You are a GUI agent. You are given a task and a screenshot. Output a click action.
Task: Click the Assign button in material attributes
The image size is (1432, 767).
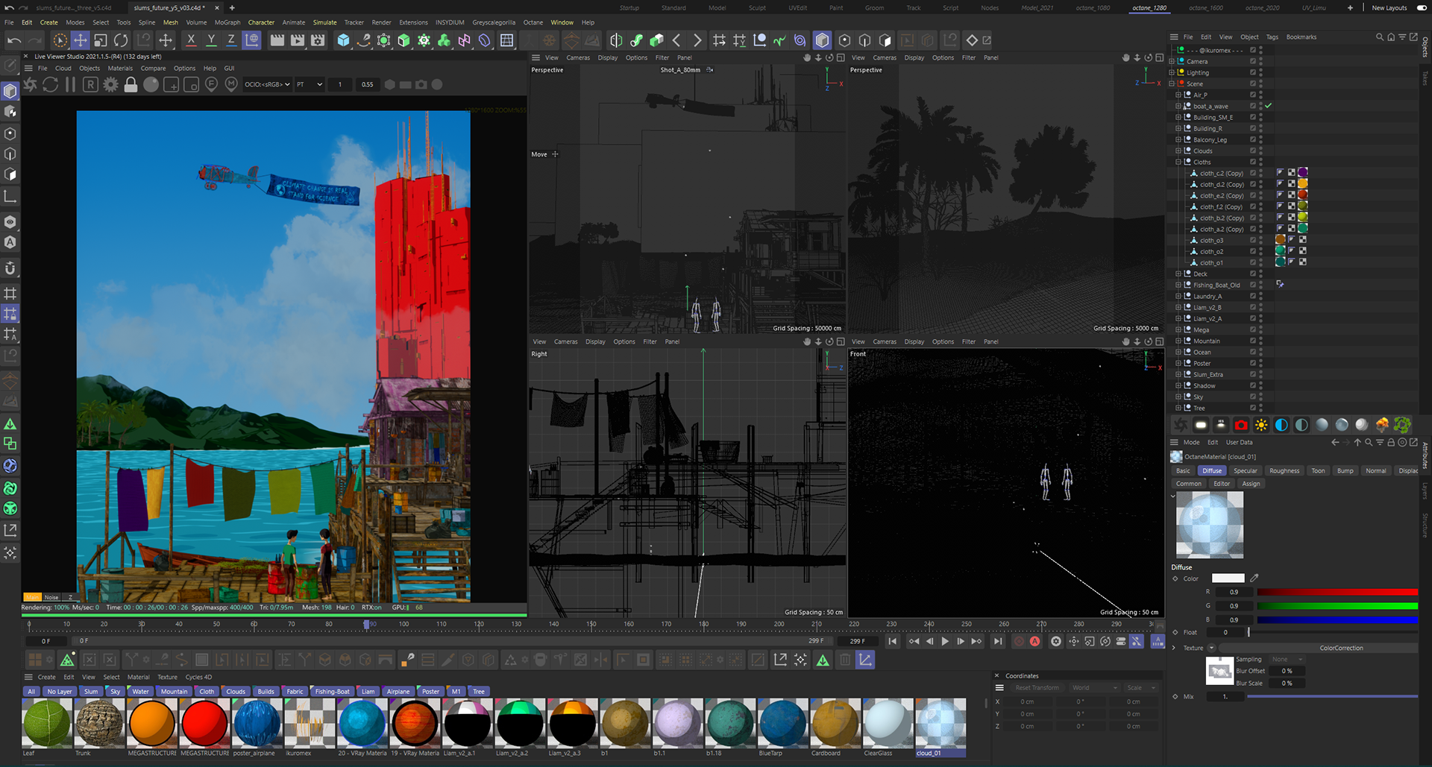[x=1251, y=484]
